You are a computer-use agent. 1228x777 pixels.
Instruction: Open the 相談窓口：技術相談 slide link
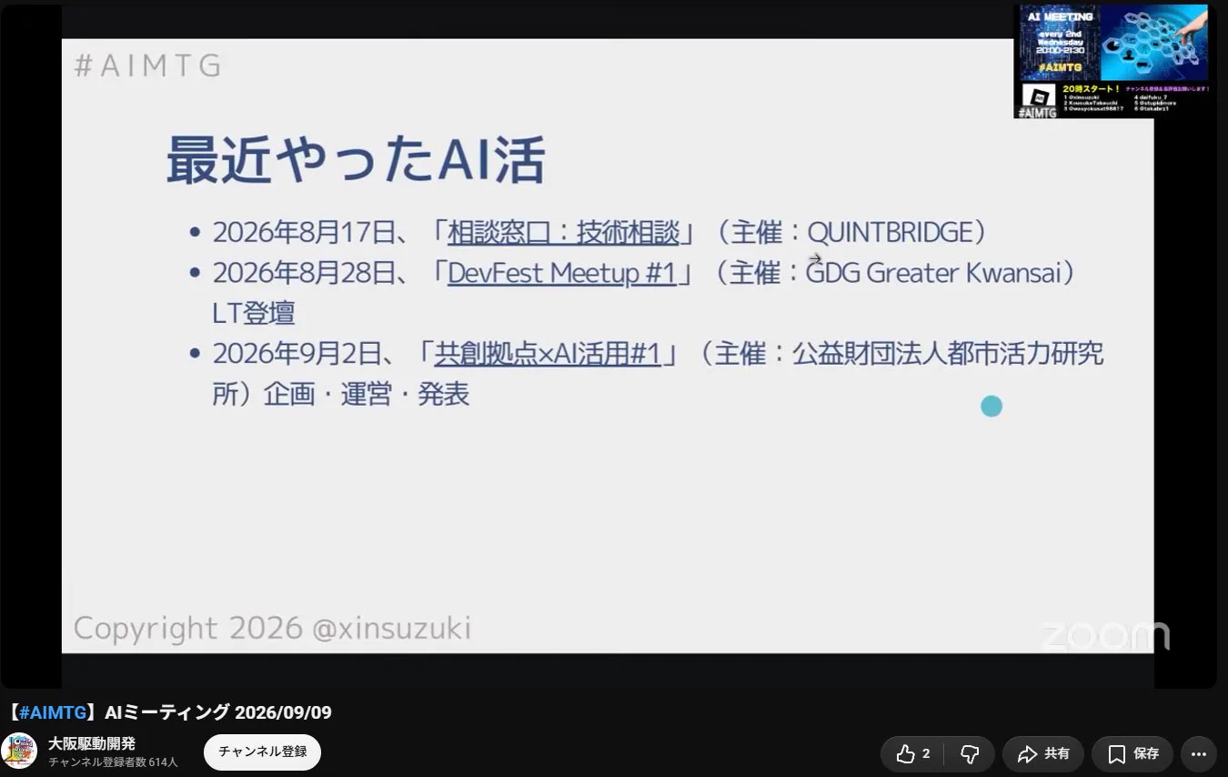pyautogui.click(x=563, y=232)
